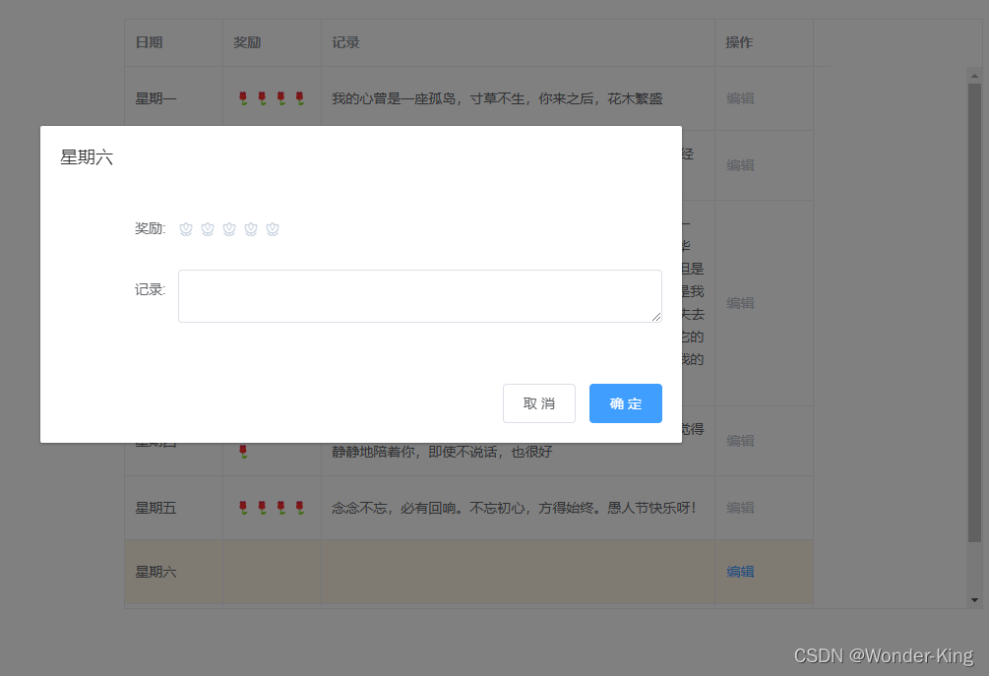Click the record text 静静地陪着你

[x=442, y=452]
